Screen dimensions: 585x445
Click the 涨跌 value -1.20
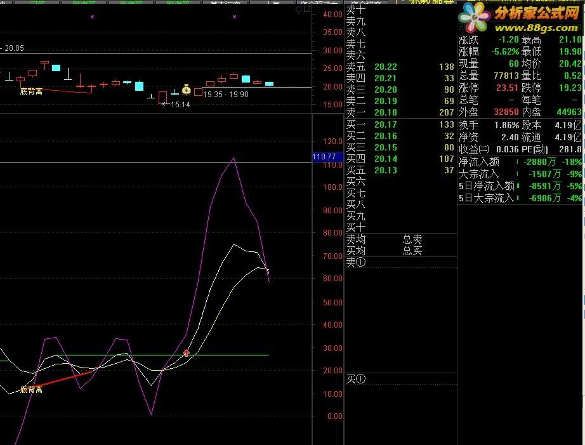click(508, 39)
